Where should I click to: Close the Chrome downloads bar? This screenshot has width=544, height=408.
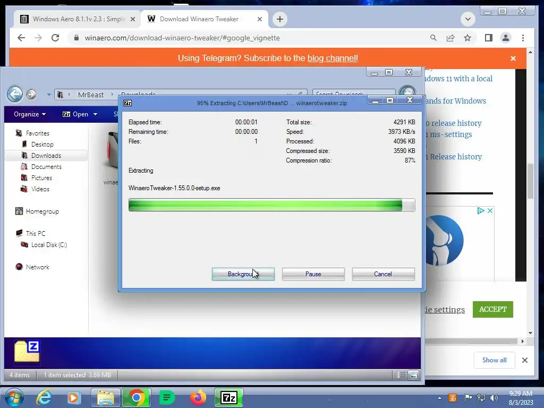pos(525,360)
